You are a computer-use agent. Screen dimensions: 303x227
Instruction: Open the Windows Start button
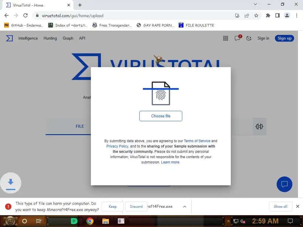pyautogui.click(x=10, y=221)
